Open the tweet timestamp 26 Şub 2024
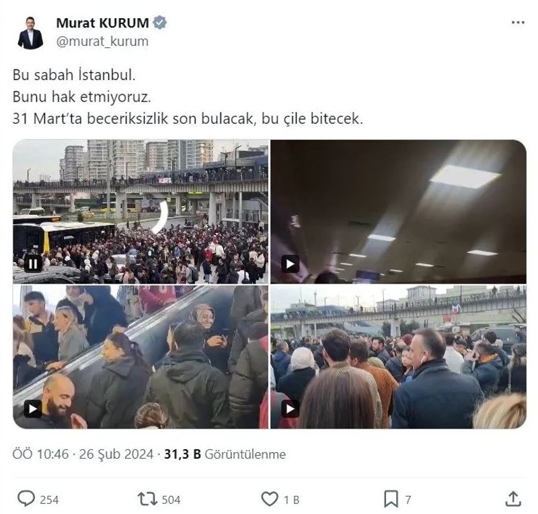Screen dimensions: 538x514 pyautogui.click(x=116, y=455)
